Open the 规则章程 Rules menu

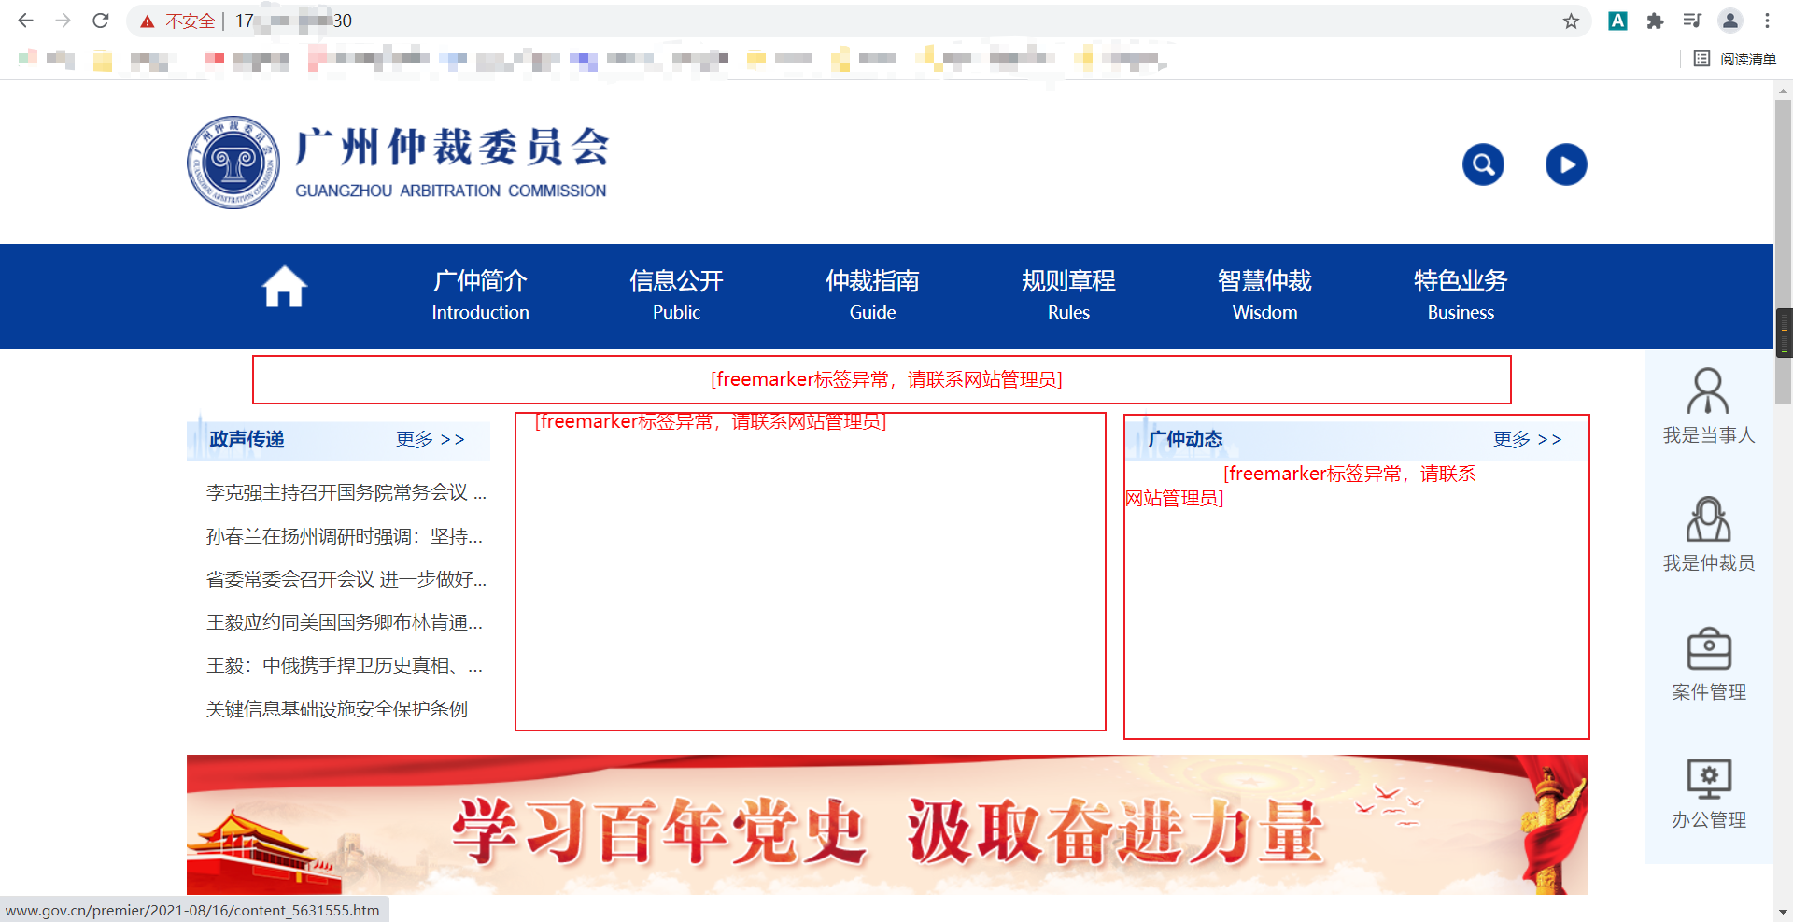pyautogui.click(x=1068, y=295)
